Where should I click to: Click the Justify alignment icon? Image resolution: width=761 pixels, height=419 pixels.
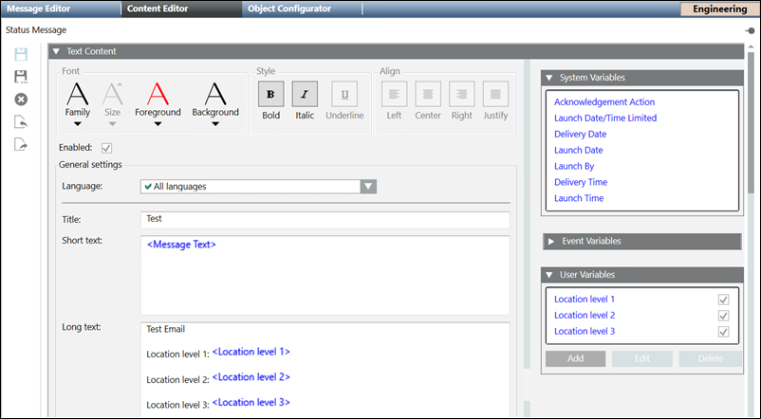[494, 94]
